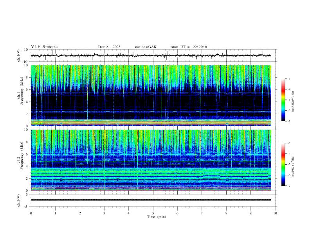The image size is (310, 239).
Task: Click the "10" tick on the time axis
Action: coord(275,213)
